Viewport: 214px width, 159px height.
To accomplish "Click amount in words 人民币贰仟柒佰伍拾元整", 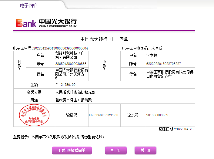I will click(x=75, y=92).
